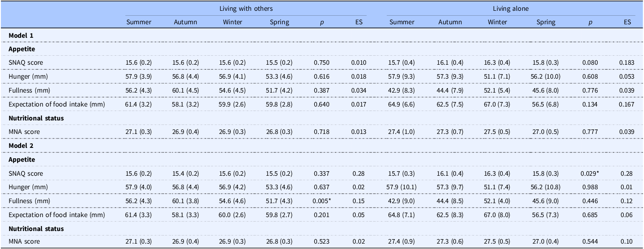Click the SNAQ score row label in Model 1
Image resolution: width=644 pixels, height=249 pixels.
(25, 63)
